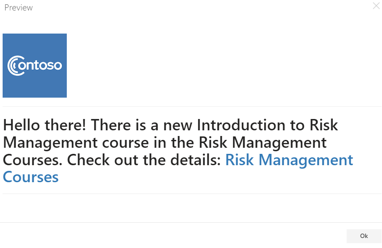
Task: Click the footer separator above Ok button
Action: (x=191, y=222)
